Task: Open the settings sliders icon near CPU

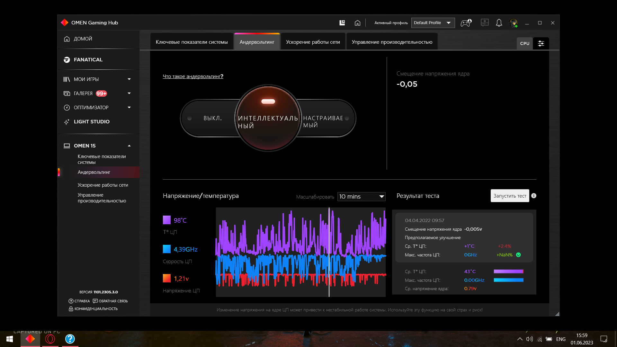Action: (x=541, y=43)
